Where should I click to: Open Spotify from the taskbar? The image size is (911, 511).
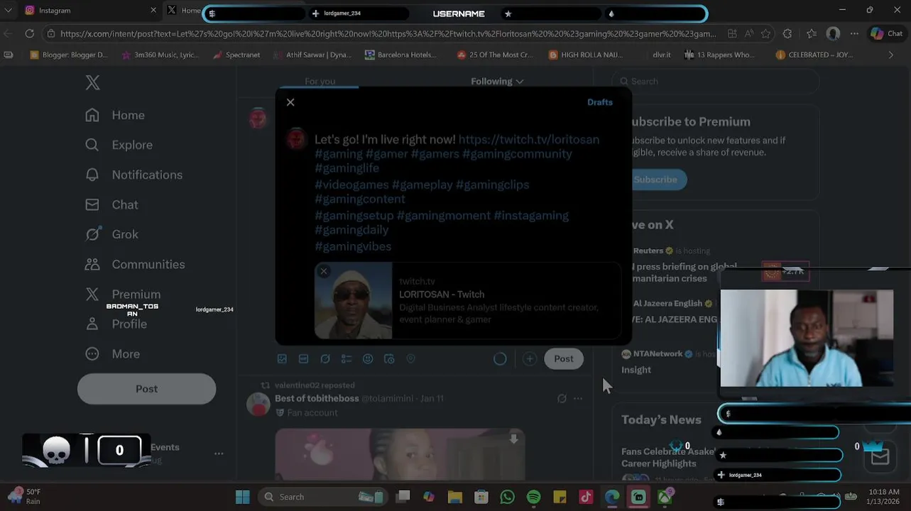(x=533, y=497)
